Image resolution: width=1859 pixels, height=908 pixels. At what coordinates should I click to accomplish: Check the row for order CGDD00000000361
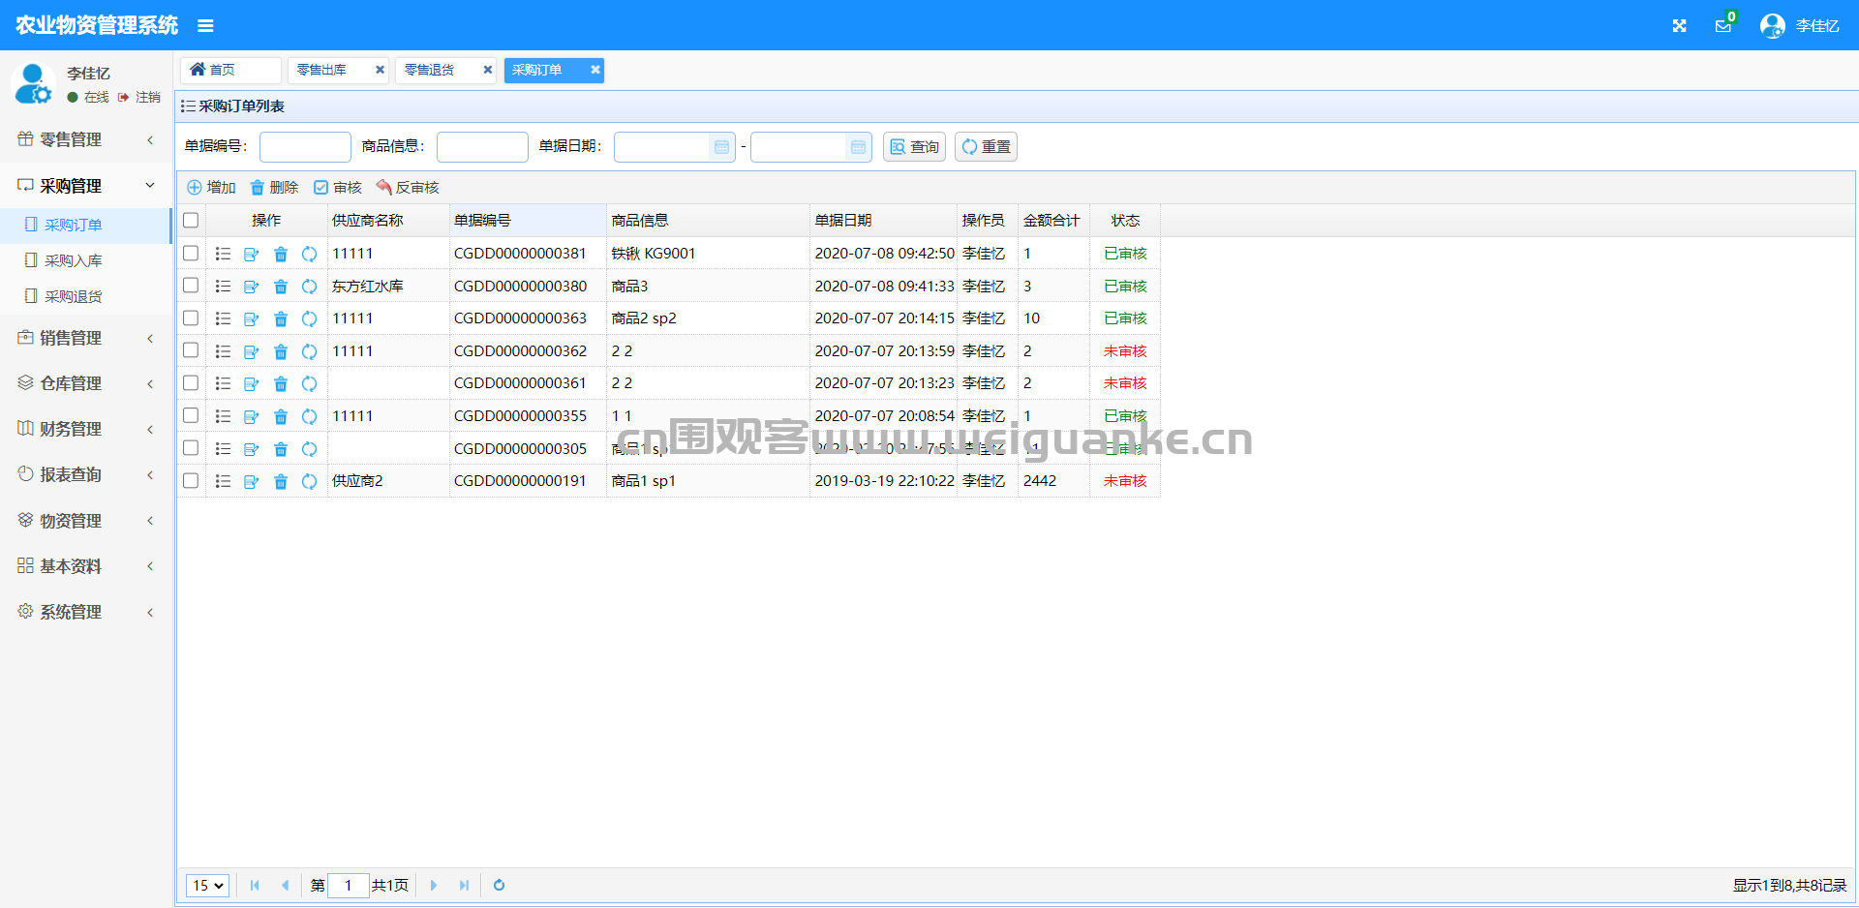[191, 382]
